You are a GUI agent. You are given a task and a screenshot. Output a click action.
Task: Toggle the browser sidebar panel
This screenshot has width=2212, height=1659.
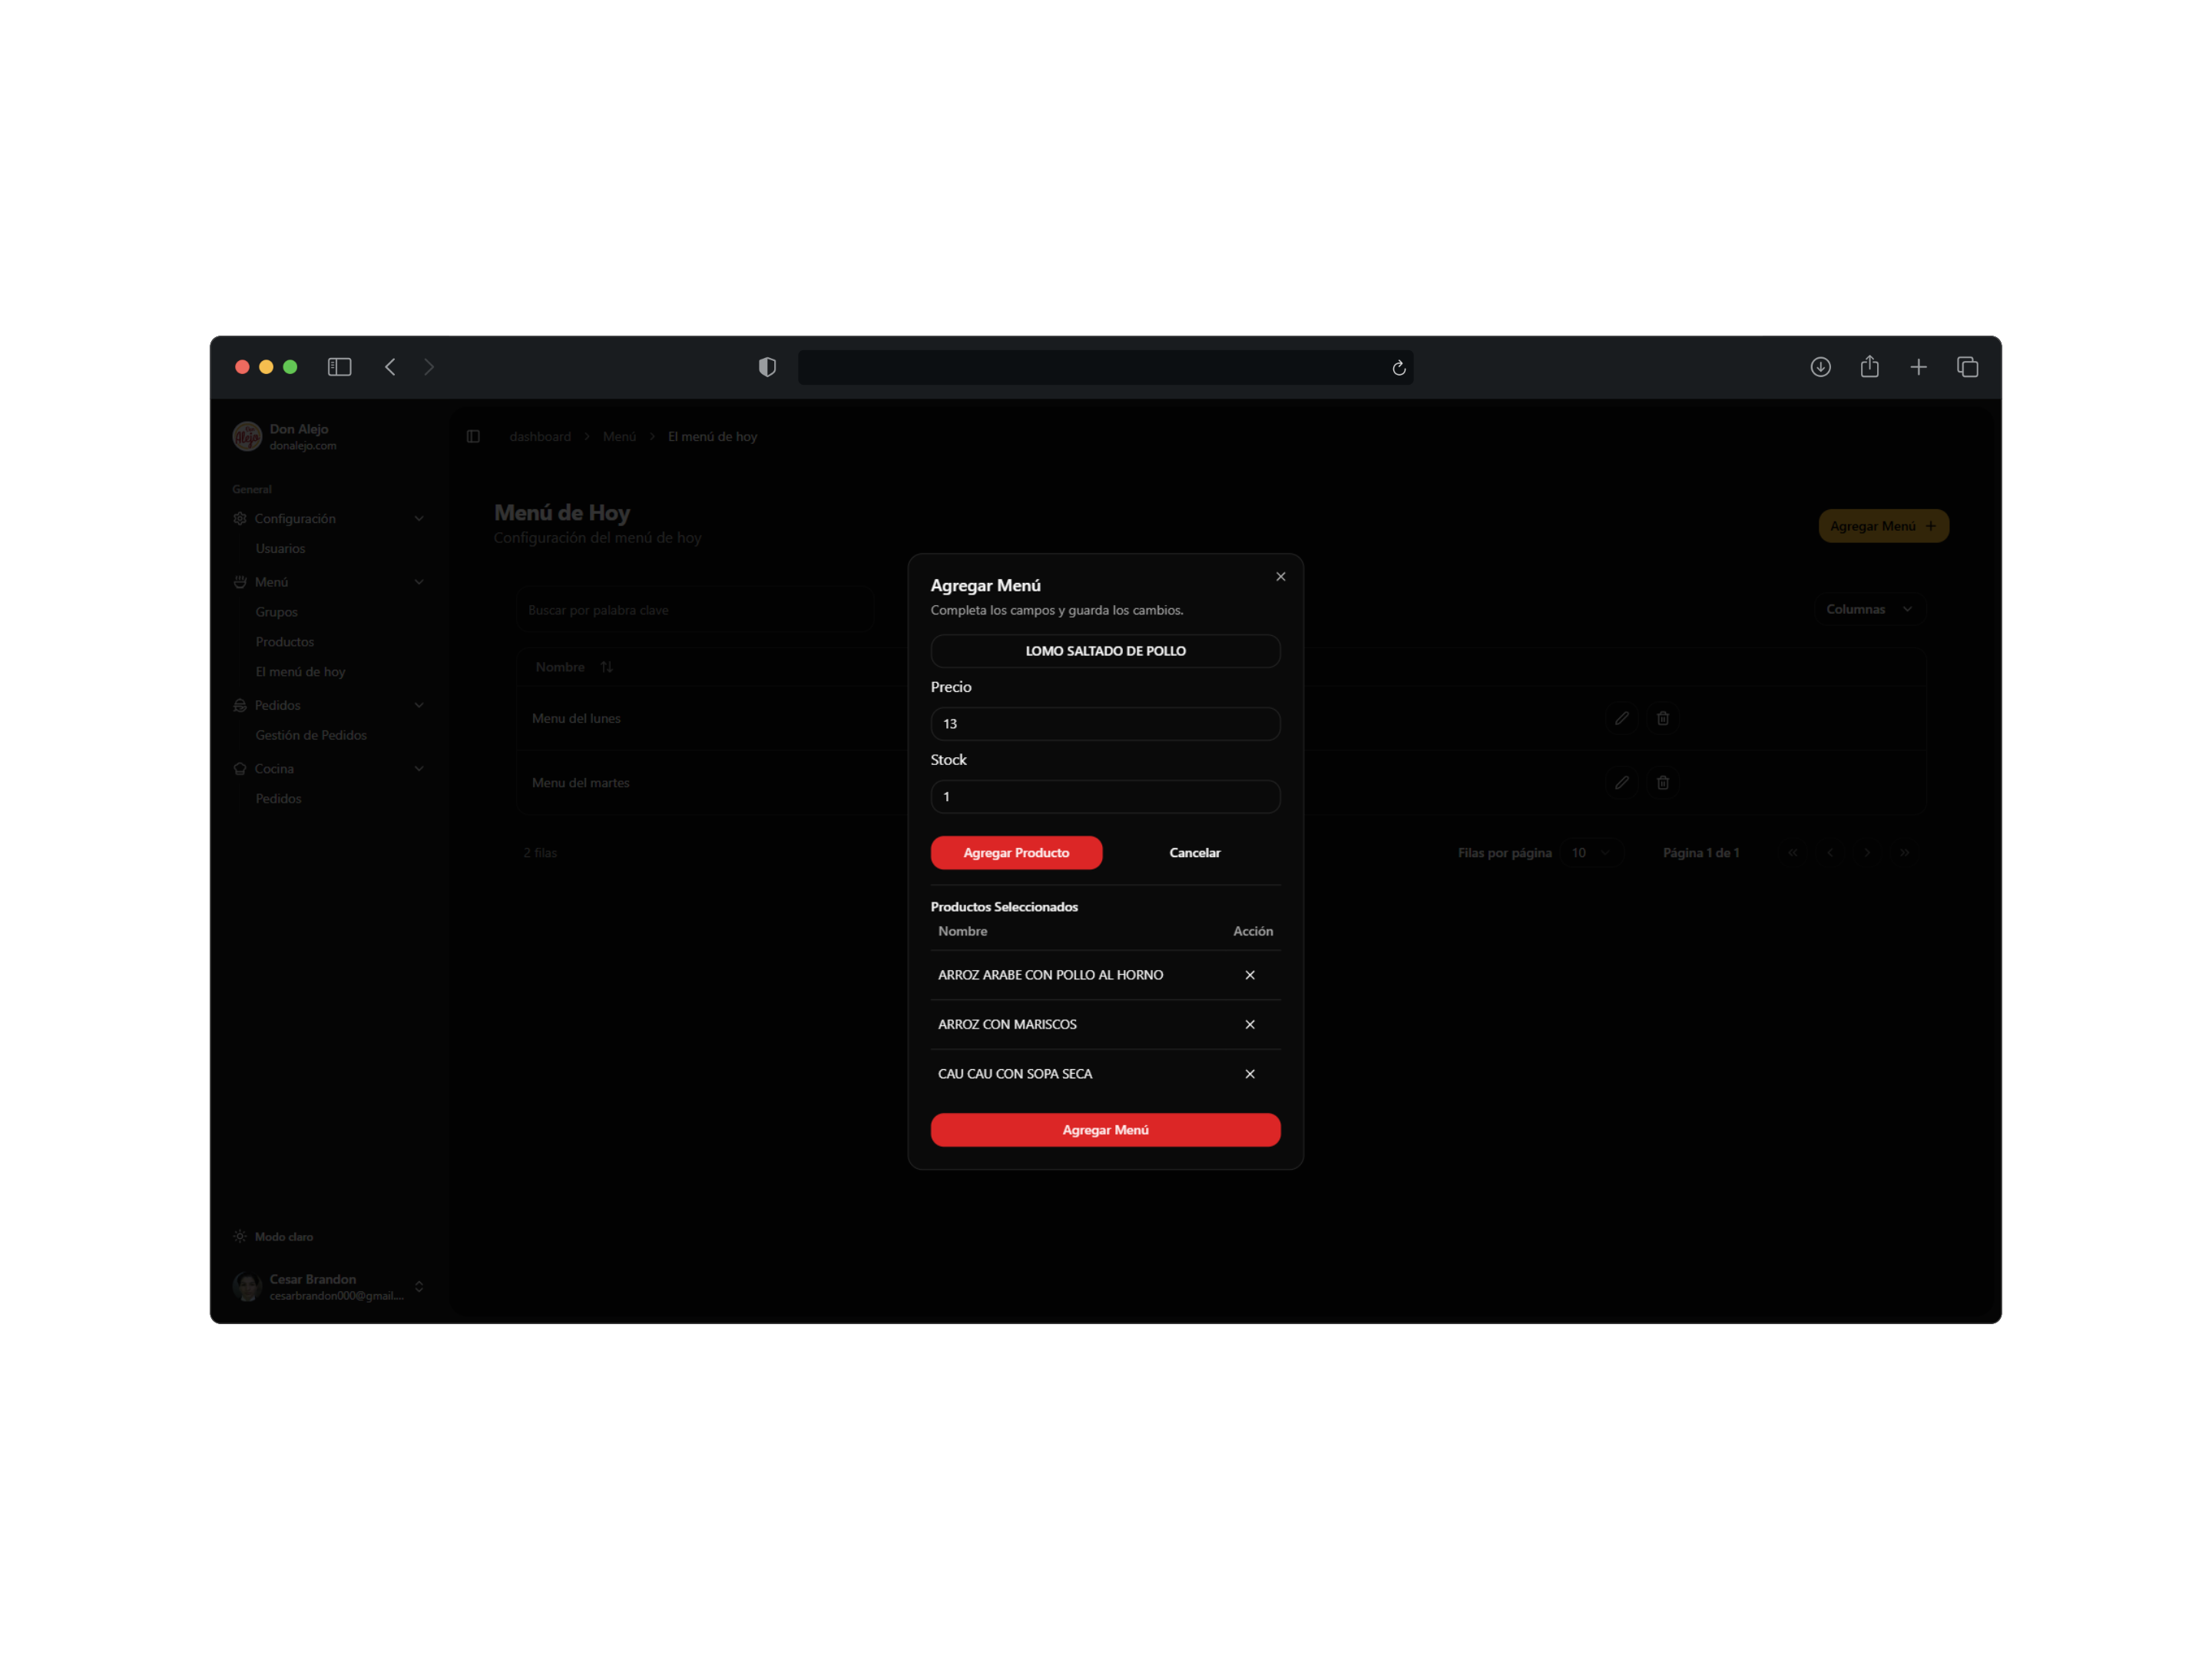[339, 367]
